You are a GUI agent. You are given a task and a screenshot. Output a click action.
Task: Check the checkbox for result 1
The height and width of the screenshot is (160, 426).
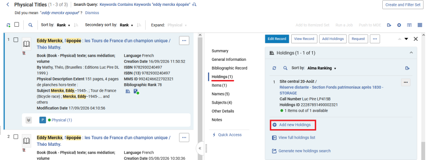click(x=16, y=40)
